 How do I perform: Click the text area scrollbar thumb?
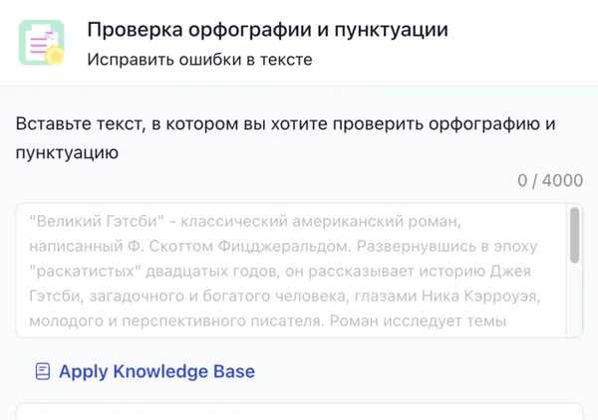coord(574,235)
